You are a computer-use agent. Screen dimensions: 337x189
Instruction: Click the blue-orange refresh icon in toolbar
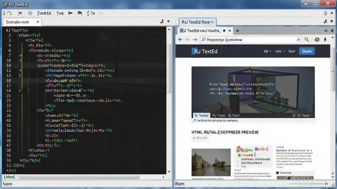[30, 13]
